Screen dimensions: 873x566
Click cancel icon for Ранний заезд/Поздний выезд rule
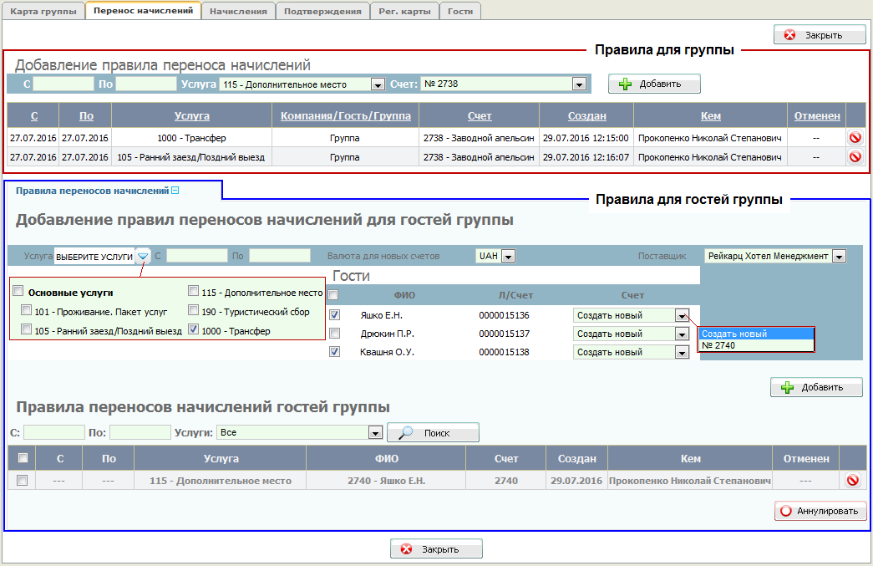855,157
